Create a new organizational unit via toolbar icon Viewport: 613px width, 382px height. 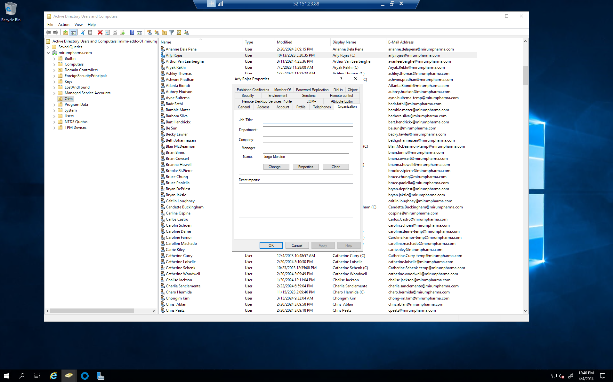coord(164,32)
